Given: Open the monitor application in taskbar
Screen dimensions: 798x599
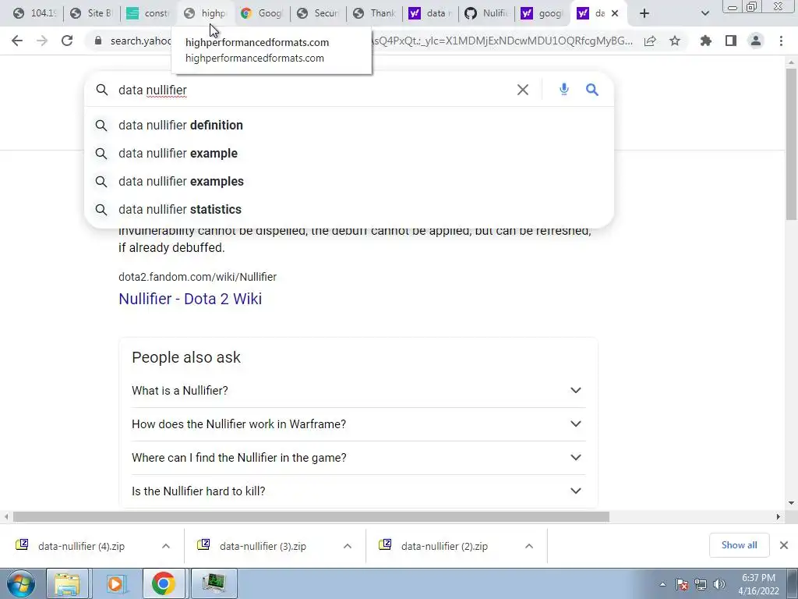Looking at the screenshot, I should 214,583.
